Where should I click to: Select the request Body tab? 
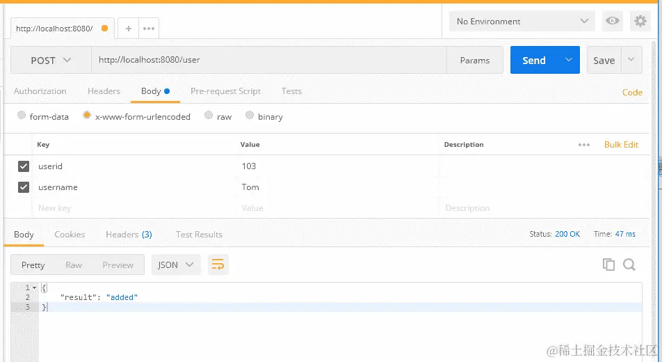(x=155, y=91)
